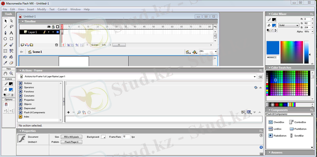
Task: Open the stage zoom percentage dropdown
Action: click(208, 51)
